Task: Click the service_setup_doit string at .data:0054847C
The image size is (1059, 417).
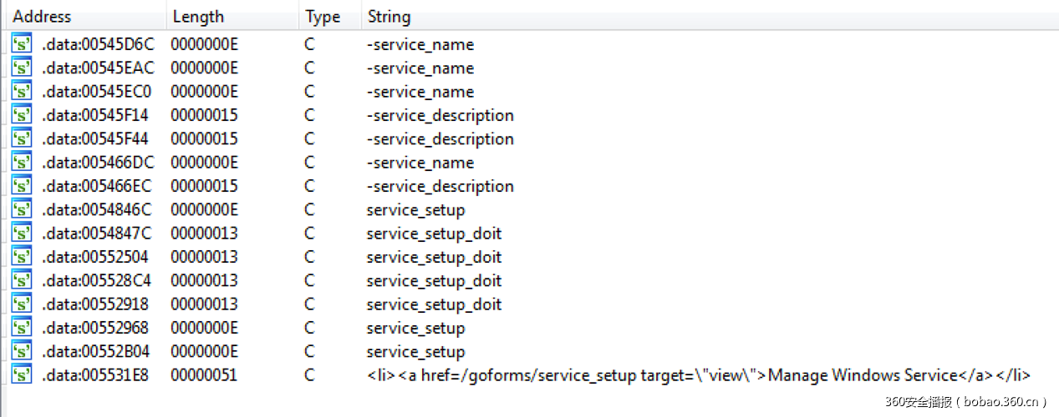Action: [434, 234]
